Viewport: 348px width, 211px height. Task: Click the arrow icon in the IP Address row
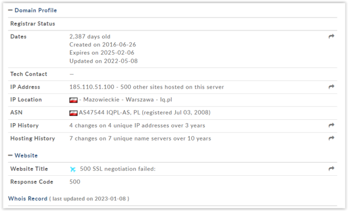coord(331,87)
